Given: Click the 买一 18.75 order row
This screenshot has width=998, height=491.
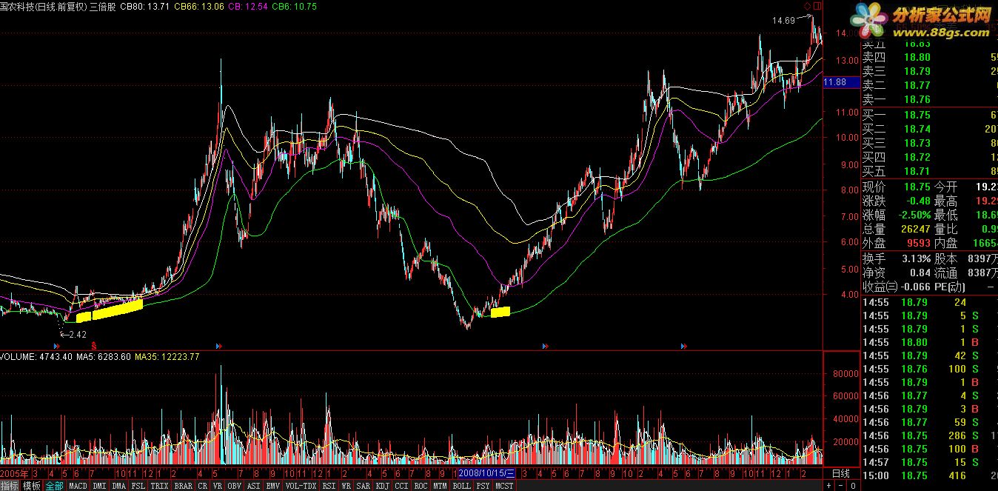Looking at the screenshot, I should (x=929, y=115).
